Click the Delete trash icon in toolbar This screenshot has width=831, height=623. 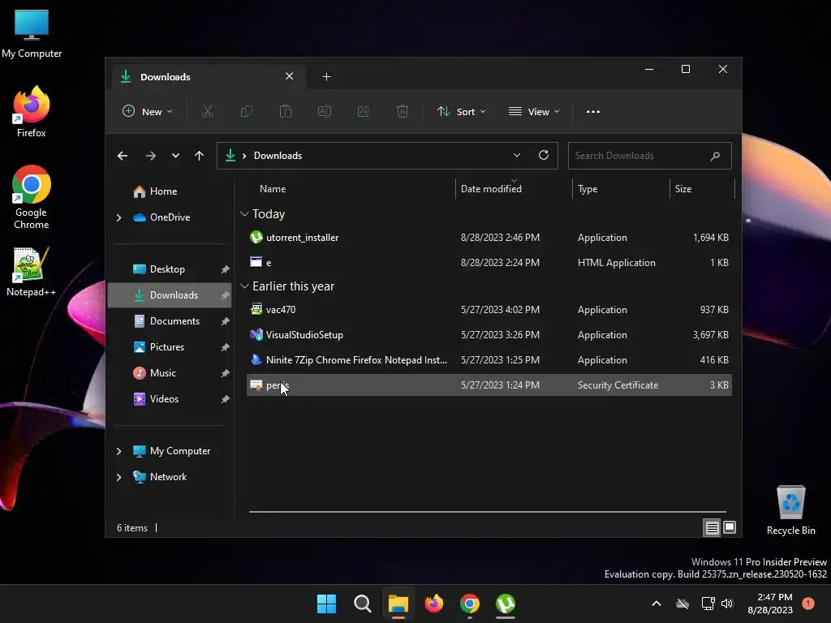pos(403,112)
